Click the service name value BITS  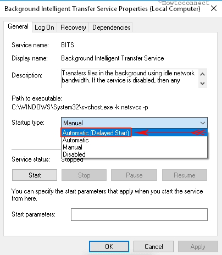click(68, 45)
